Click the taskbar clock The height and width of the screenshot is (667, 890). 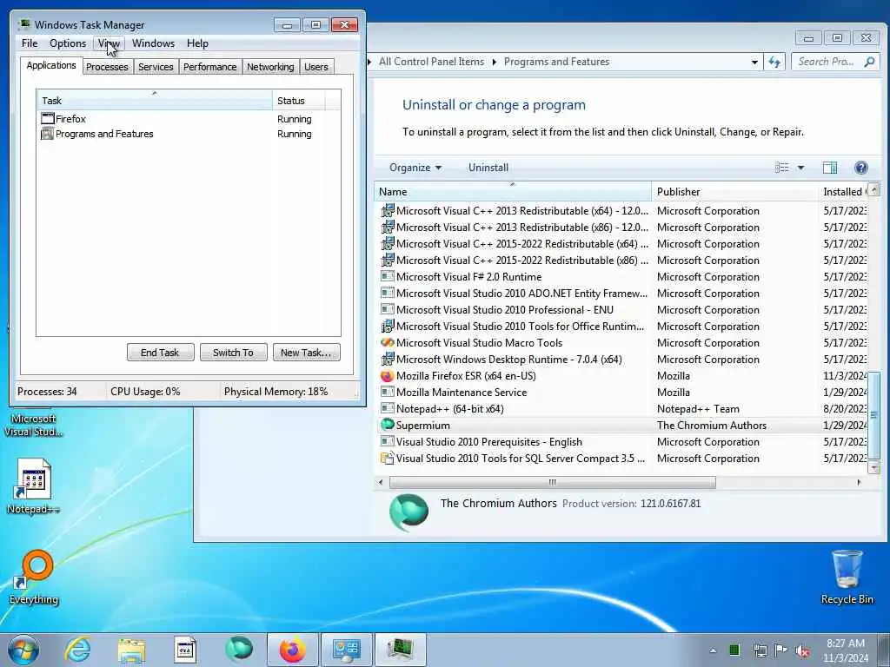point(846,650)
